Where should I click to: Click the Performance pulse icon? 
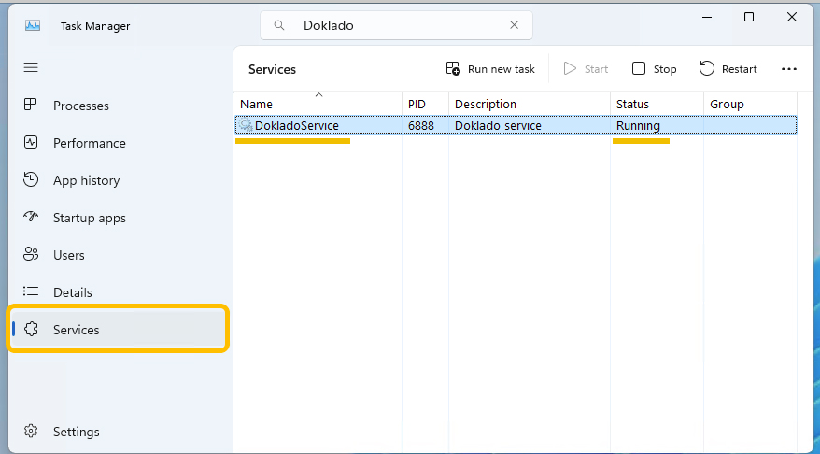[x=31, y=142]
